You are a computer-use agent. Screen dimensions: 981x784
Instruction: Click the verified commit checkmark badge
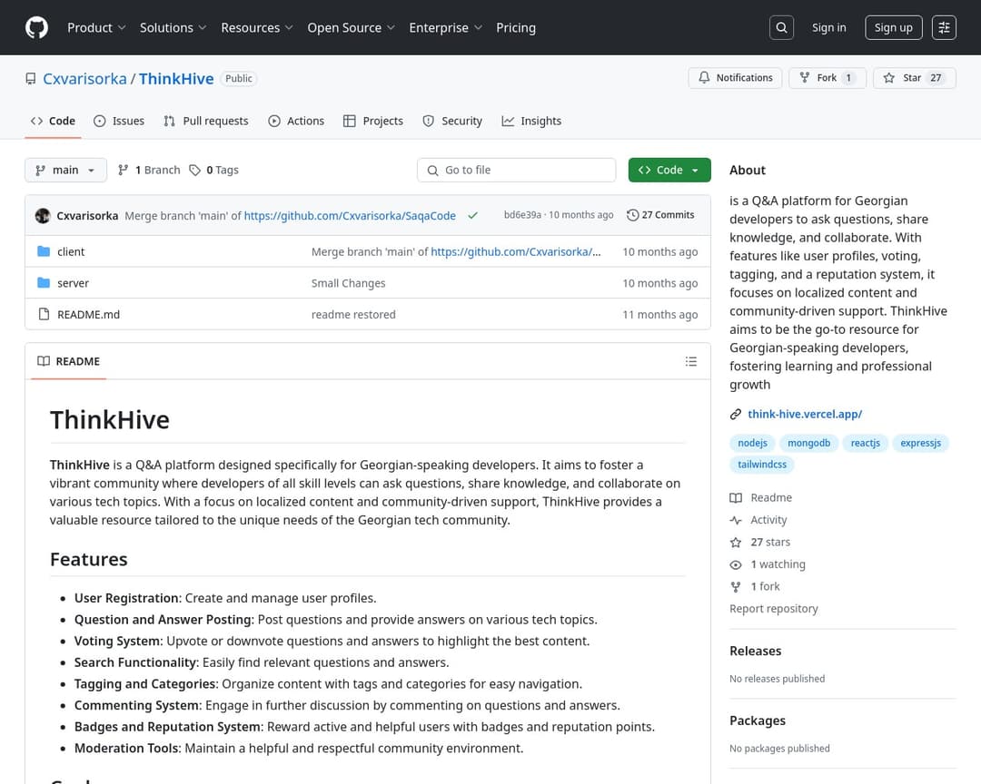pos(473,216)
